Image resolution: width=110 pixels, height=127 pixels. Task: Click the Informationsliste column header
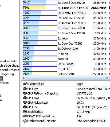point(48,84)
